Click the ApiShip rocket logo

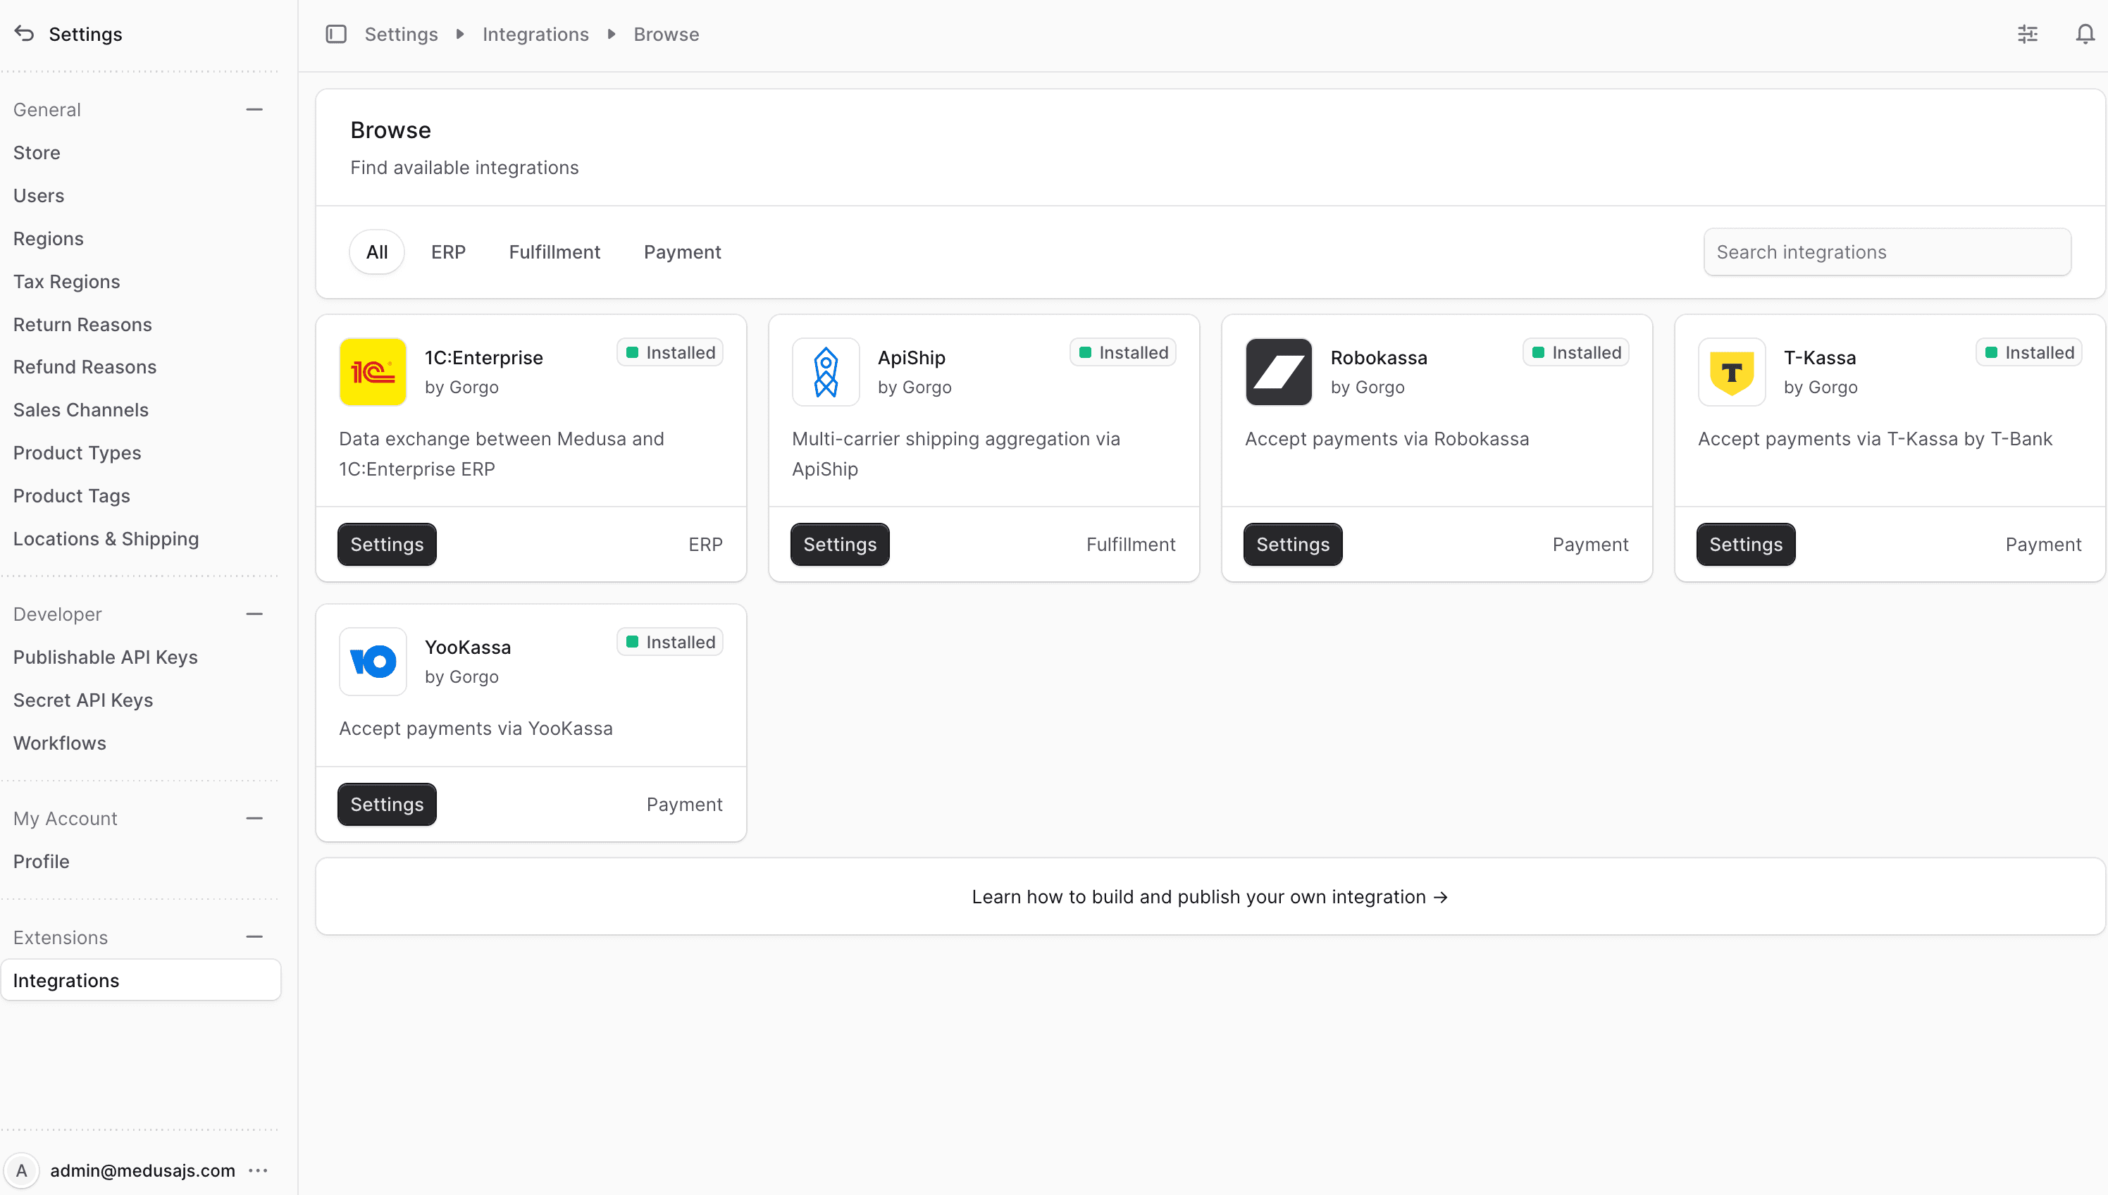[x=826, y=372]
